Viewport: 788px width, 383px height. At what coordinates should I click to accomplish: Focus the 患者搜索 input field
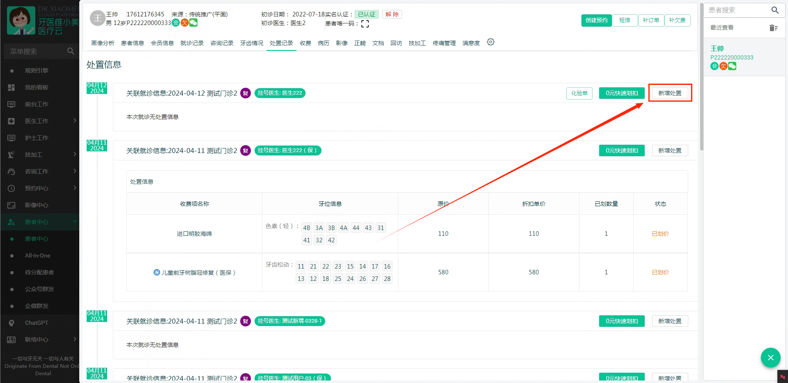coord(737,10)
